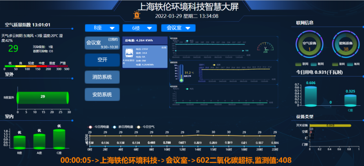This screenshot has width=364, height=166.
Task: Click the 能耗设备 donut chart
Action: coord(346,44)
